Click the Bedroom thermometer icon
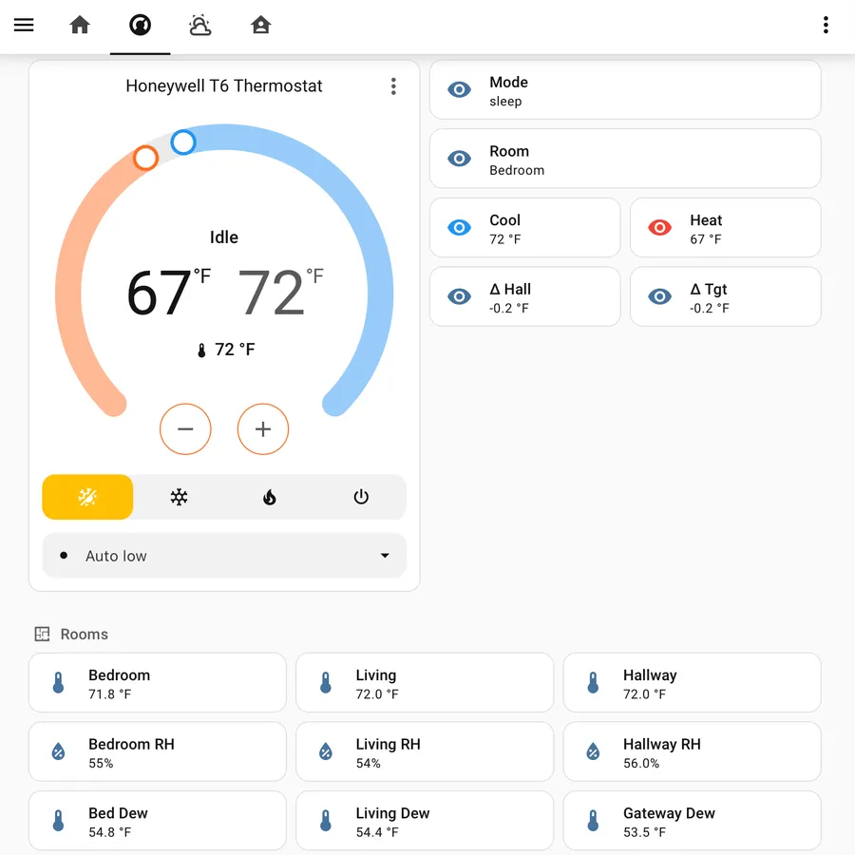Screen dimensions: 855x855 click(x=58, y=683)
